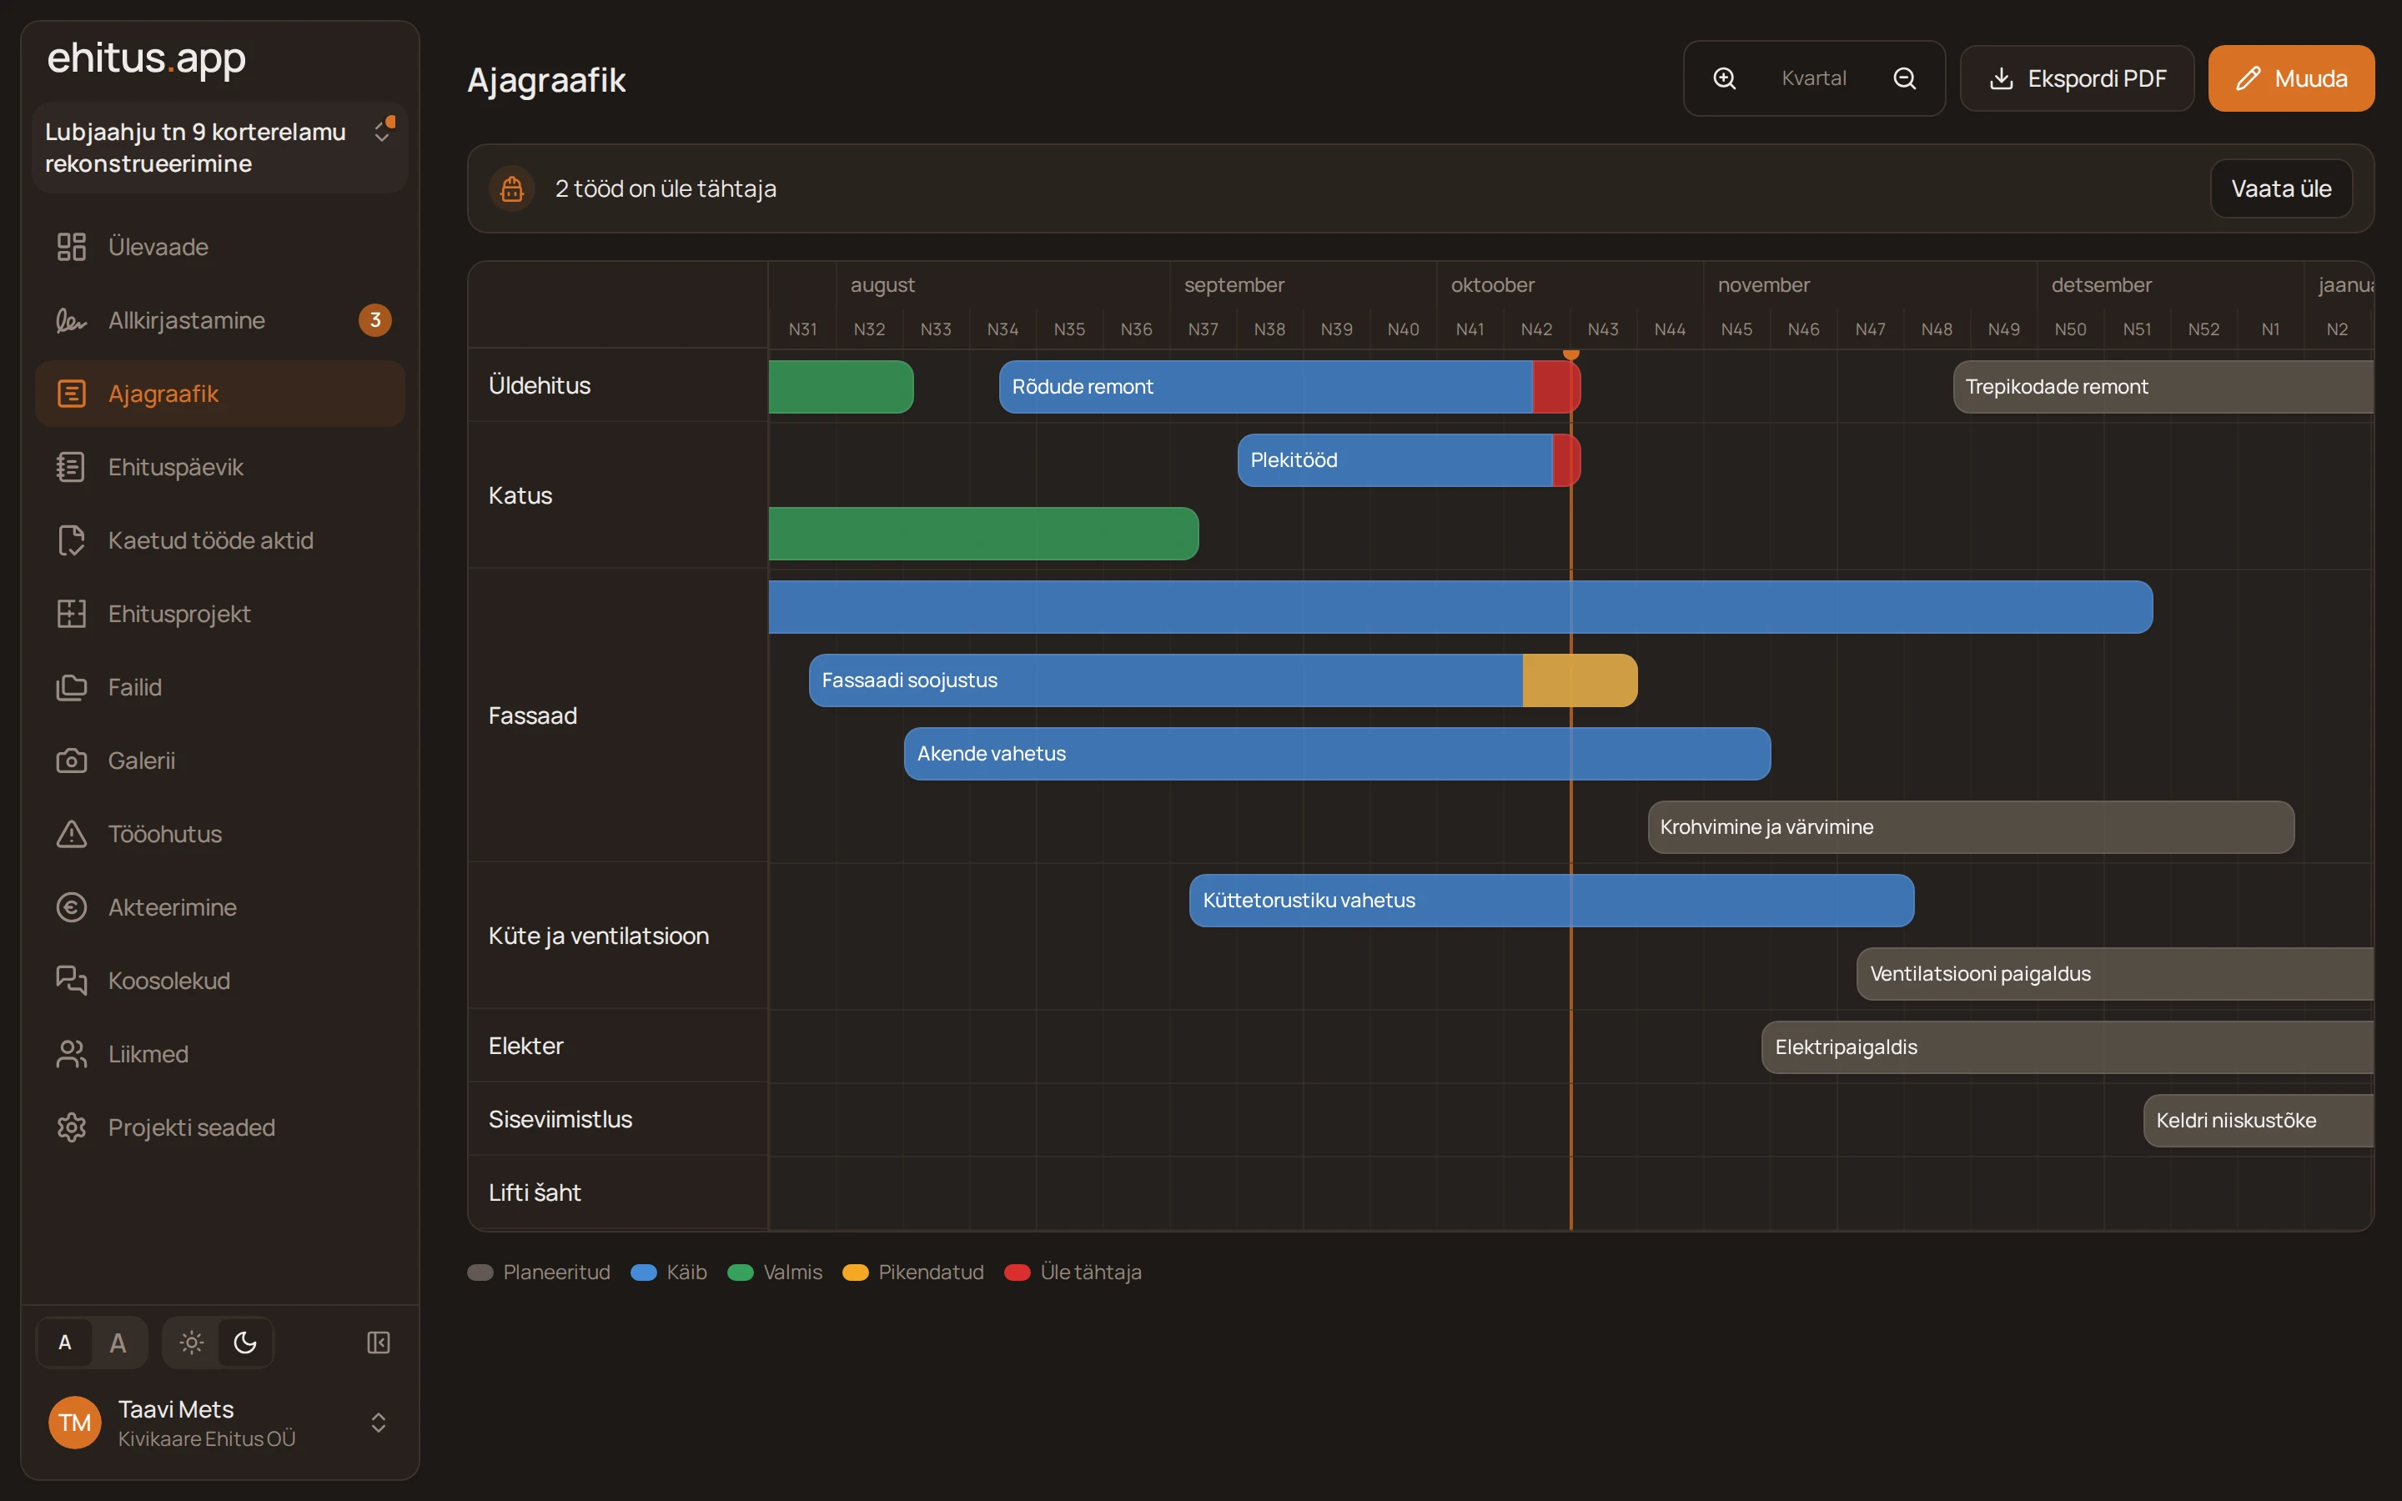The image size is (2402, 1501).
Task: Click the today marker on timeline
Action: click(1570, 354)
